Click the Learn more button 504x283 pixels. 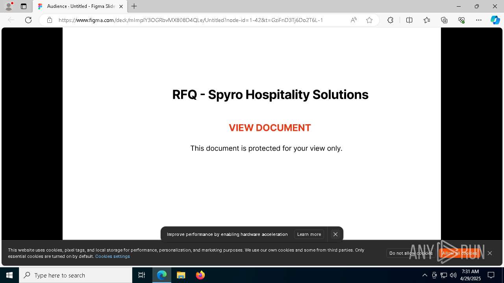[309, 234]
